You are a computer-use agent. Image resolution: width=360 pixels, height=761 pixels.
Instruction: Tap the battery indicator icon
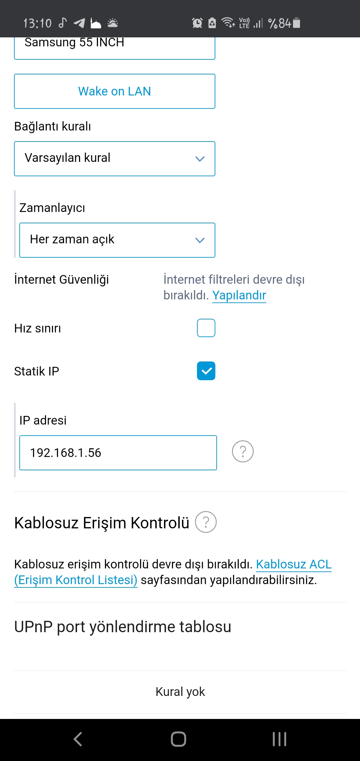tap(297, 23)
